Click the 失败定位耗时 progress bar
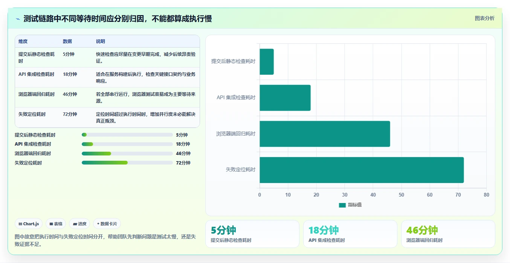 click(x=127, y=163)
